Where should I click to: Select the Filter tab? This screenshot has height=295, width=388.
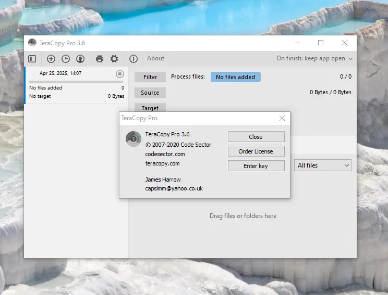(150, 77)
